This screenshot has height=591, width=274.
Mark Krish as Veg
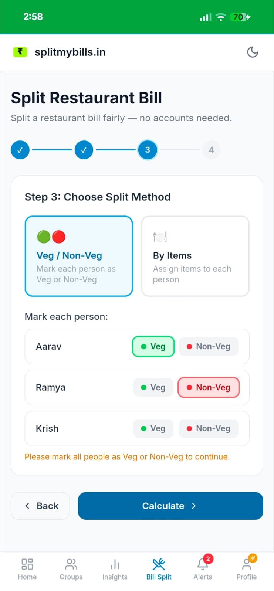pyautogui.click(x=153, y=428)
